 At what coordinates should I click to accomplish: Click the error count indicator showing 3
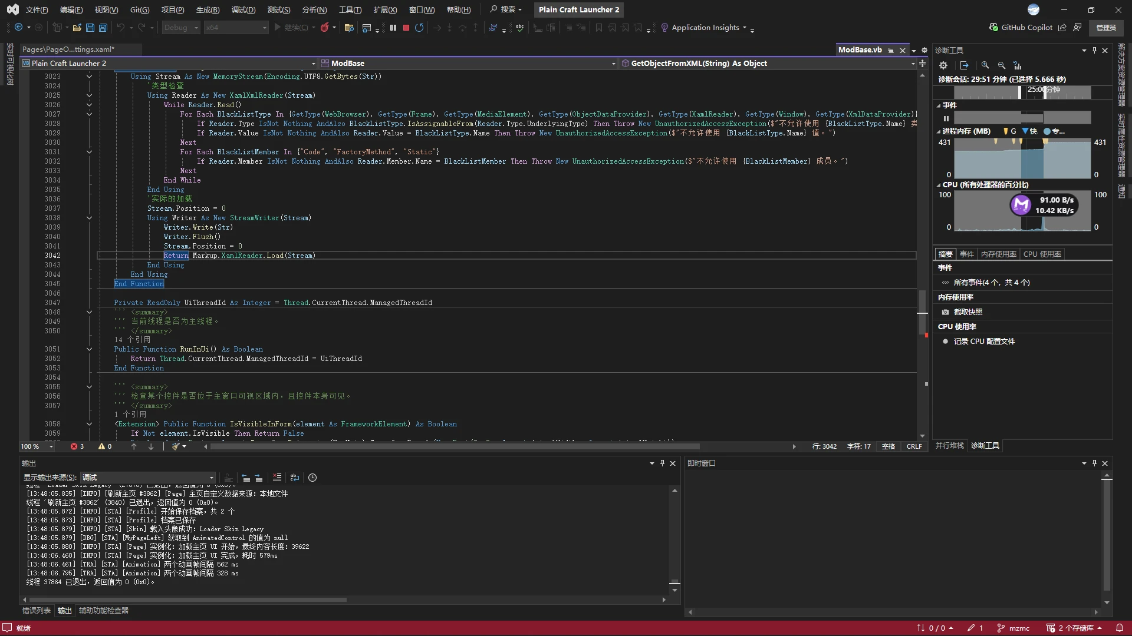click(77, 446)
